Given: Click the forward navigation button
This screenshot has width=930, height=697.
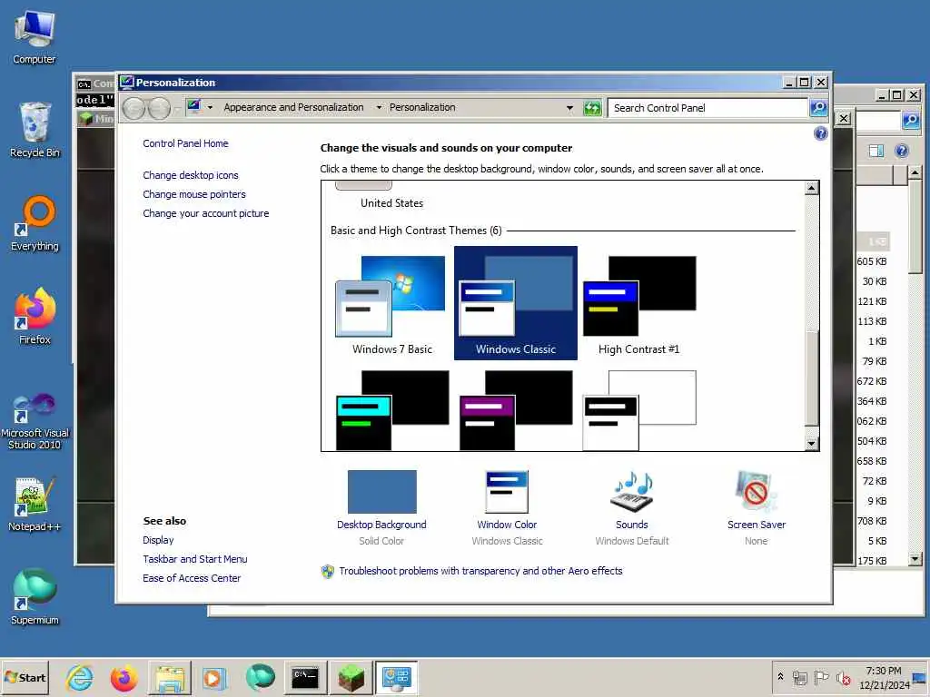Looking at the screenshot, I should (159, 109).
